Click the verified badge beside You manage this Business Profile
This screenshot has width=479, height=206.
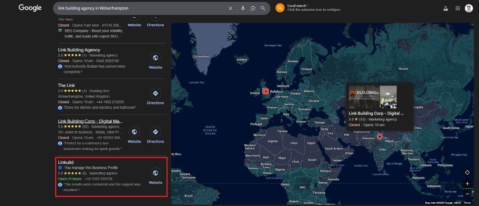[60, 168]
